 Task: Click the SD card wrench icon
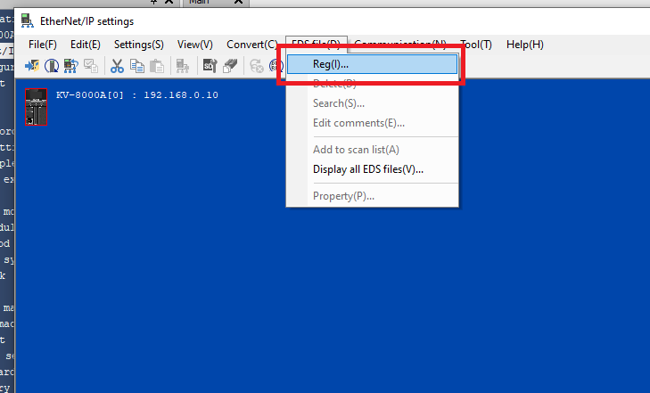[x=210, y=65]
